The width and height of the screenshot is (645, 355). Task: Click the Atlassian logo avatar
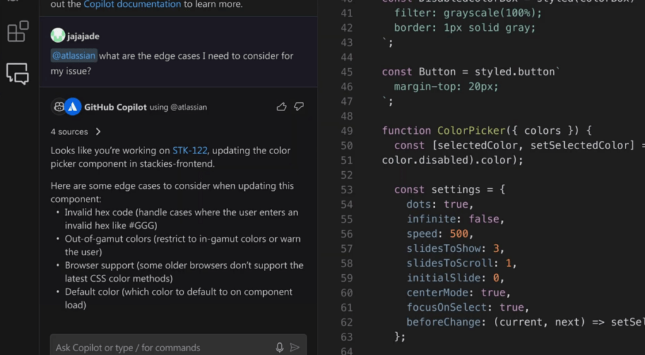click(73, 107)
